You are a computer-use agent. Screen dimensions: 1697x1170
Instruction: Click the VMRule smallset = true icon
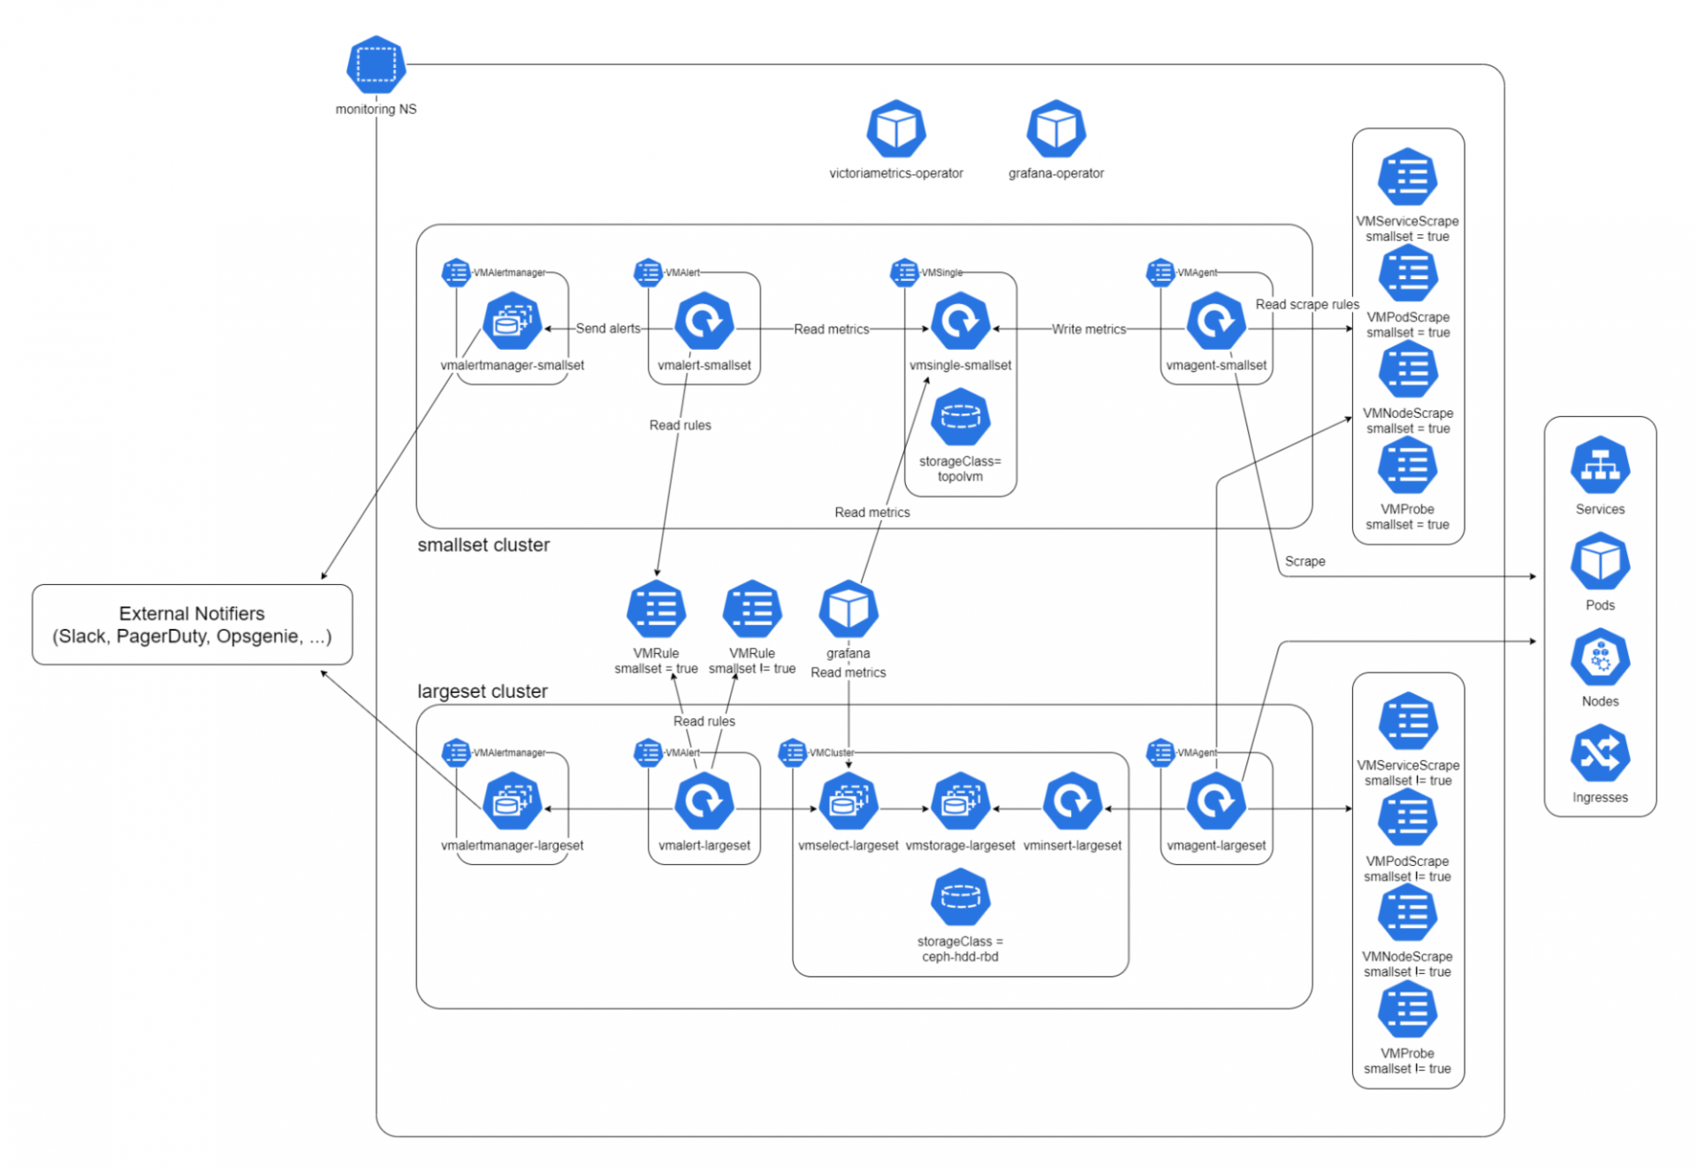click(x=656, y=609)
